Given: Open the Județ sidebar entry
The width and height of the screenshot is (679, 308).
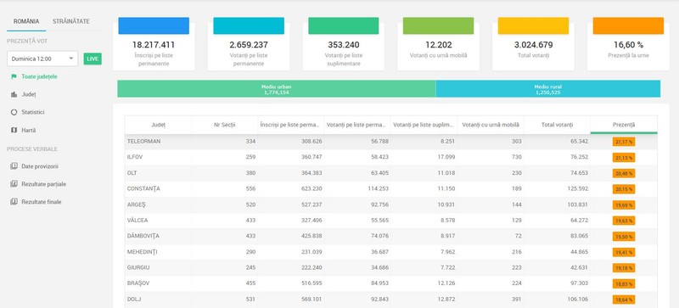Looking at the screenshot, I should [29, 94].
